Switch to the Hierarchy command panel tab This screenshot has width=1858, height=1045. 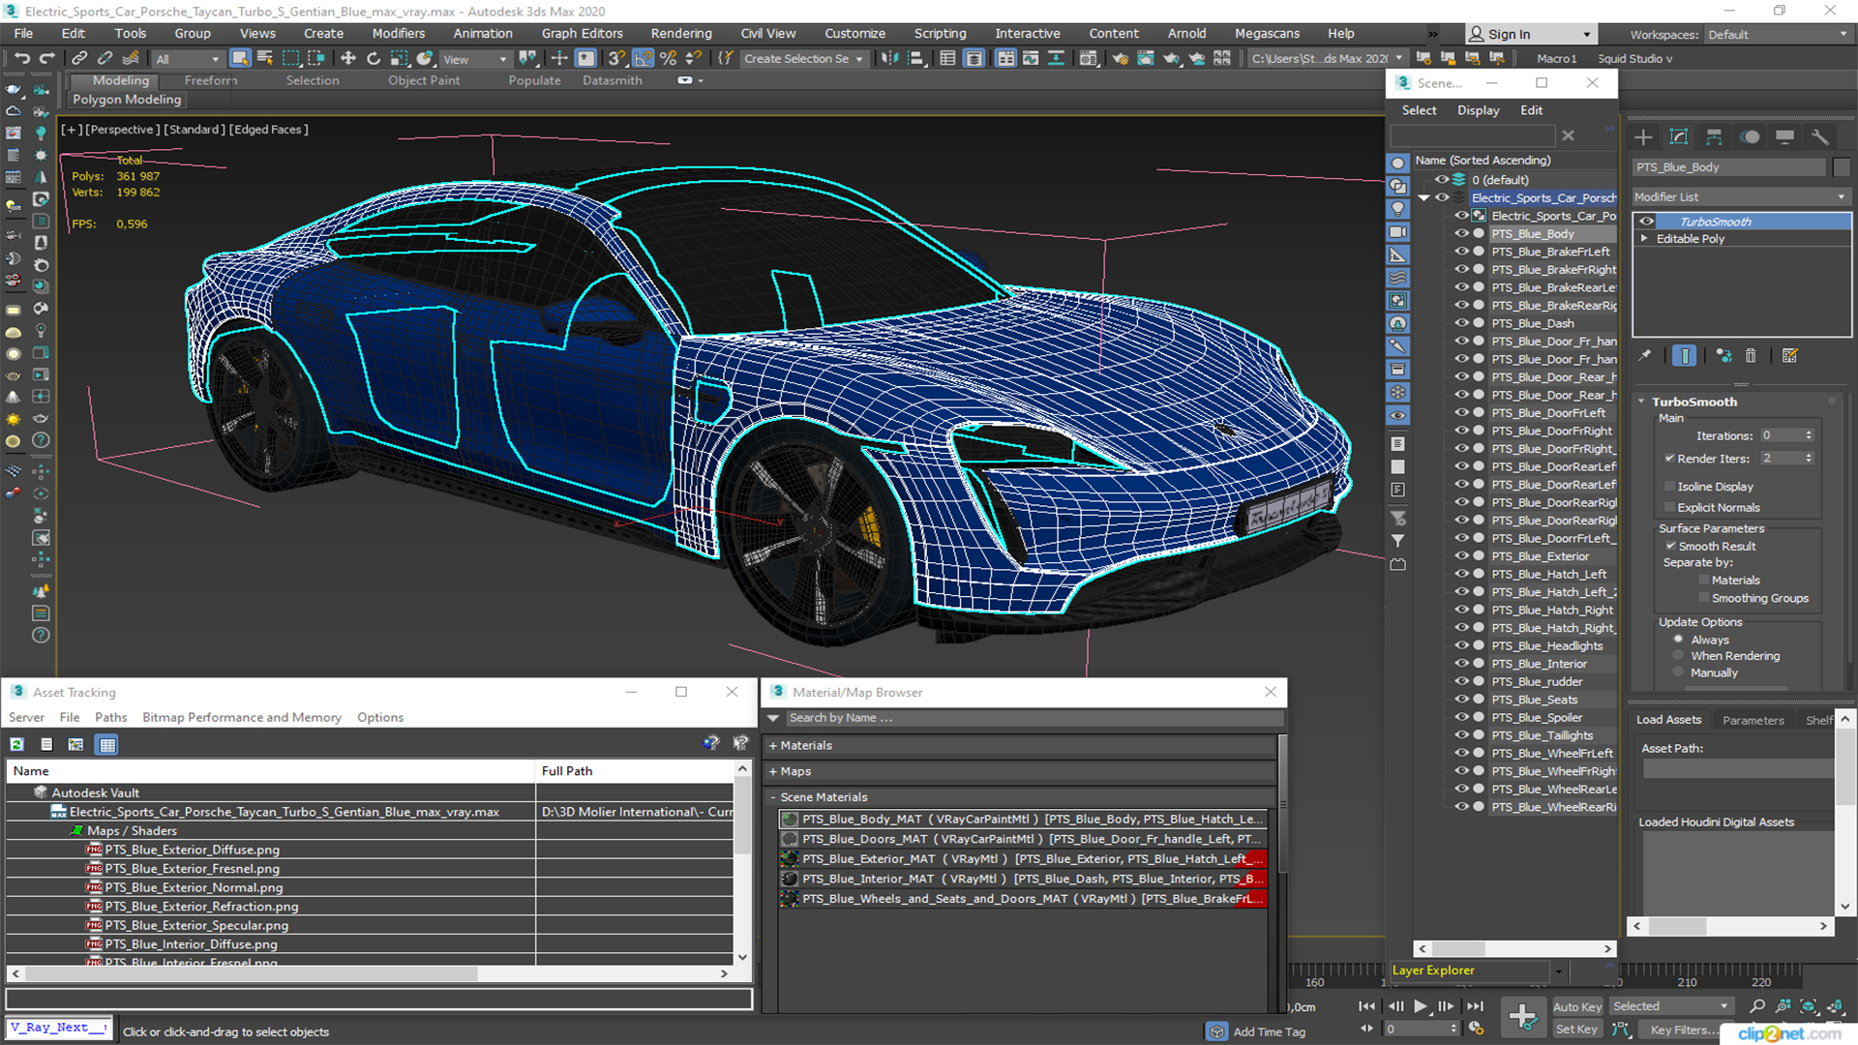1714,137
